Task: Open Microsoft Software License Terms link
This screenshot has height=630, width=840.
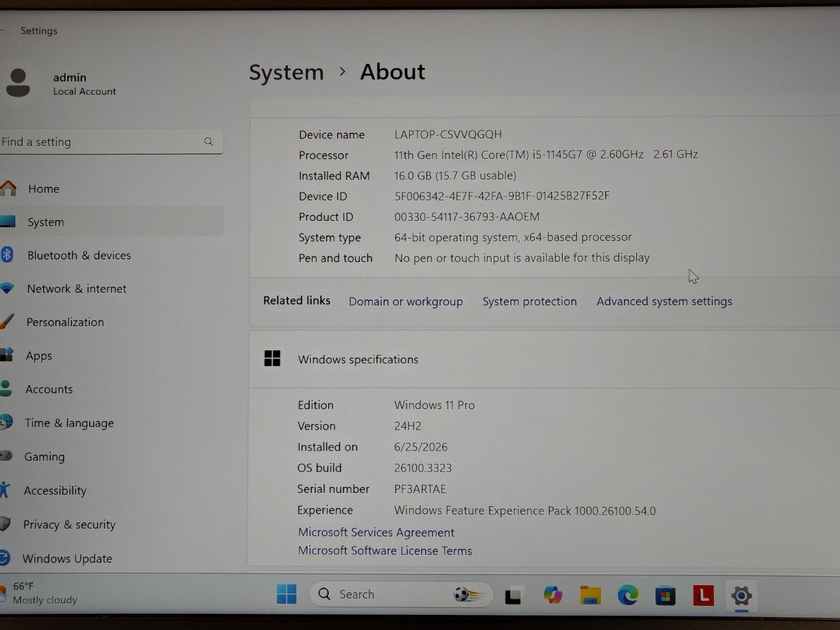Action: 385,551
